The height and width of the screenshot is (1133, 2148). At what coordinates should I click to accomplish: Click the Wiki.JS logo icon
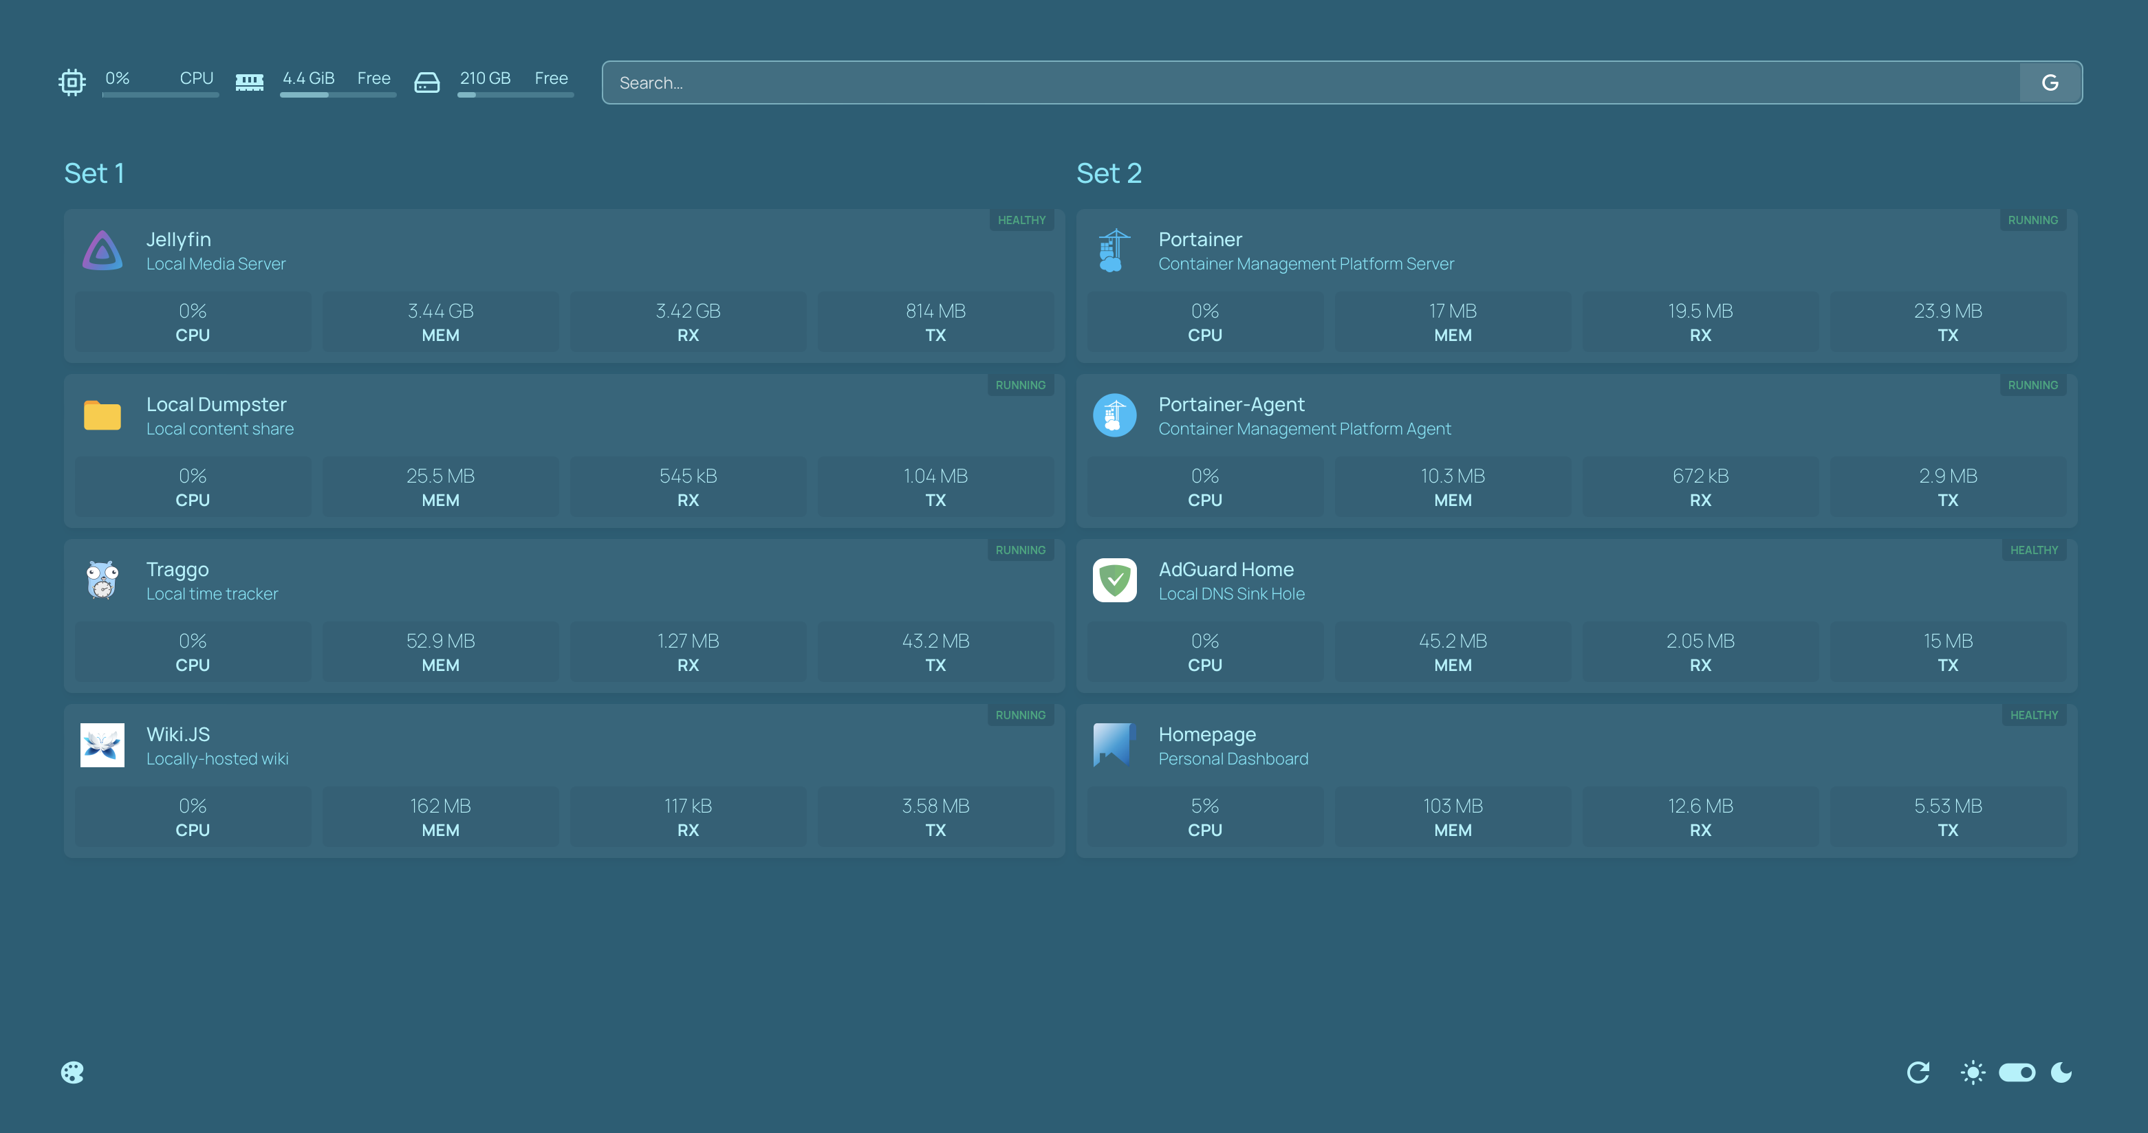(102, 745)
